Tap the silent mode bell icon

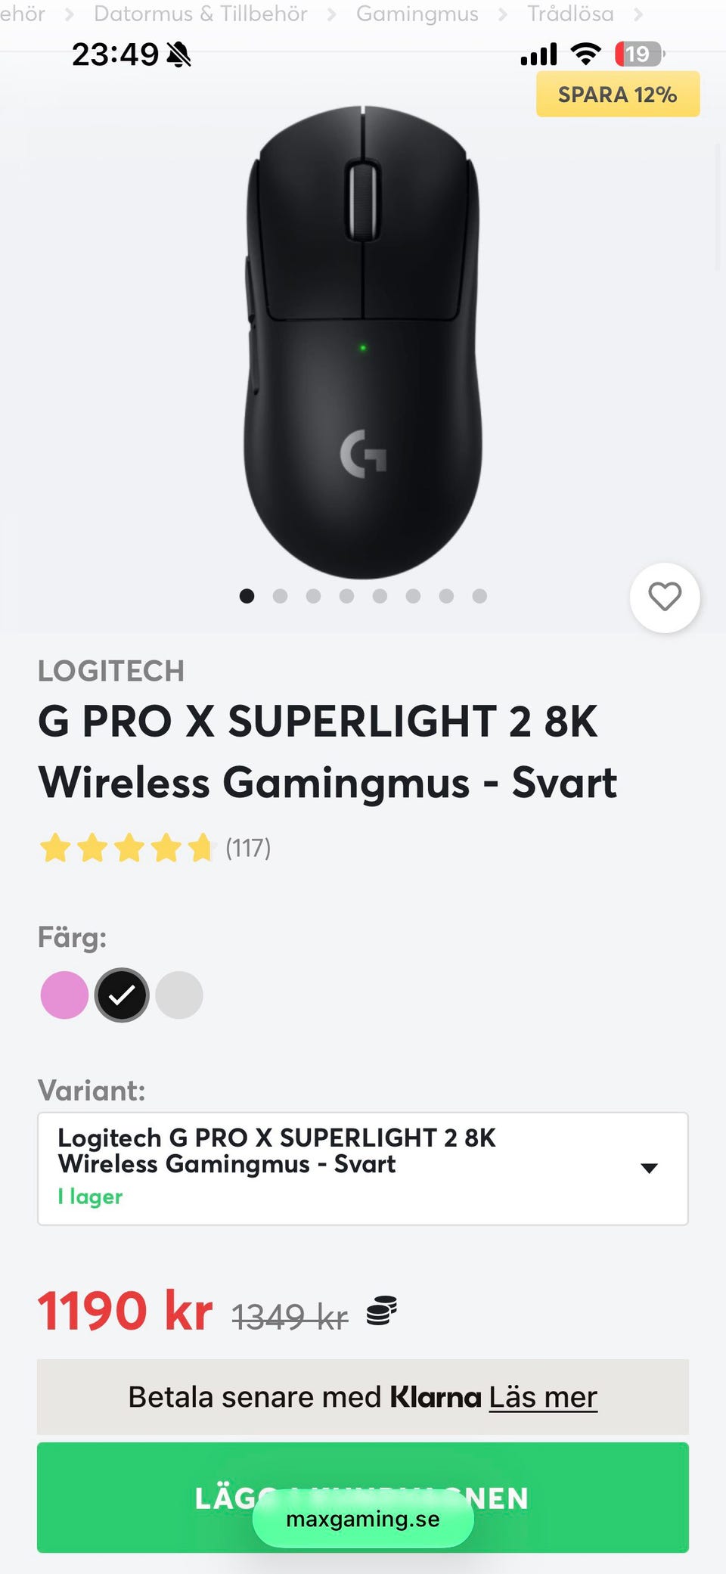coord(179,54)
